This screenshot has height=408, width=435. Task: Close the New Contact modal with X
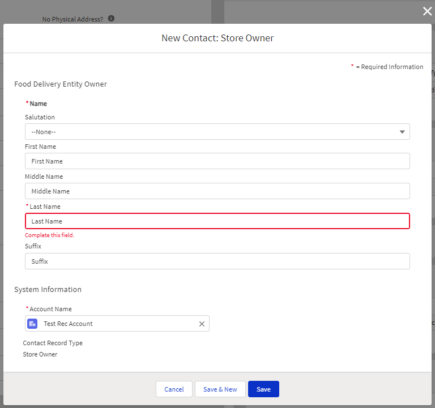(x=427, y=11)
